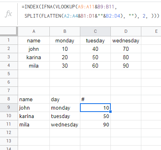The image size is (161, 150).
Task: Click cell B2 with value 10
Action: click(x=65, y=49)
